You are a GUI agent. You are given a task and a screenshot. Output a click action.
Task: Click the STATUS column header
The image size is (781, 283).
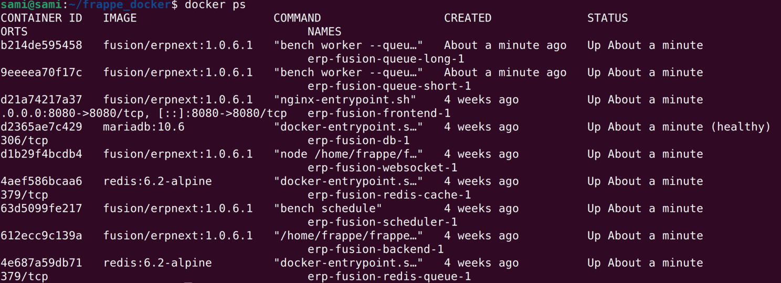click(x=607, y=18)
